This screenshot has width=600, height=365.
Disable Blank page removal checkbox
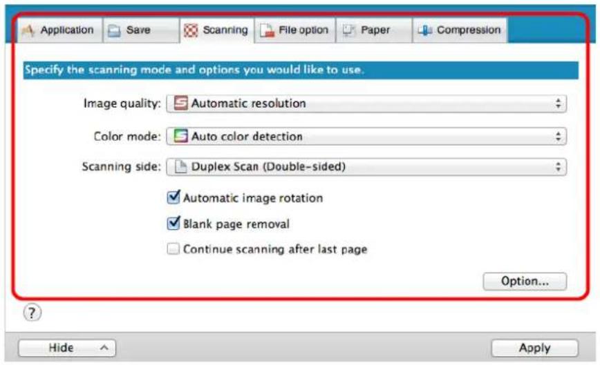174,223
